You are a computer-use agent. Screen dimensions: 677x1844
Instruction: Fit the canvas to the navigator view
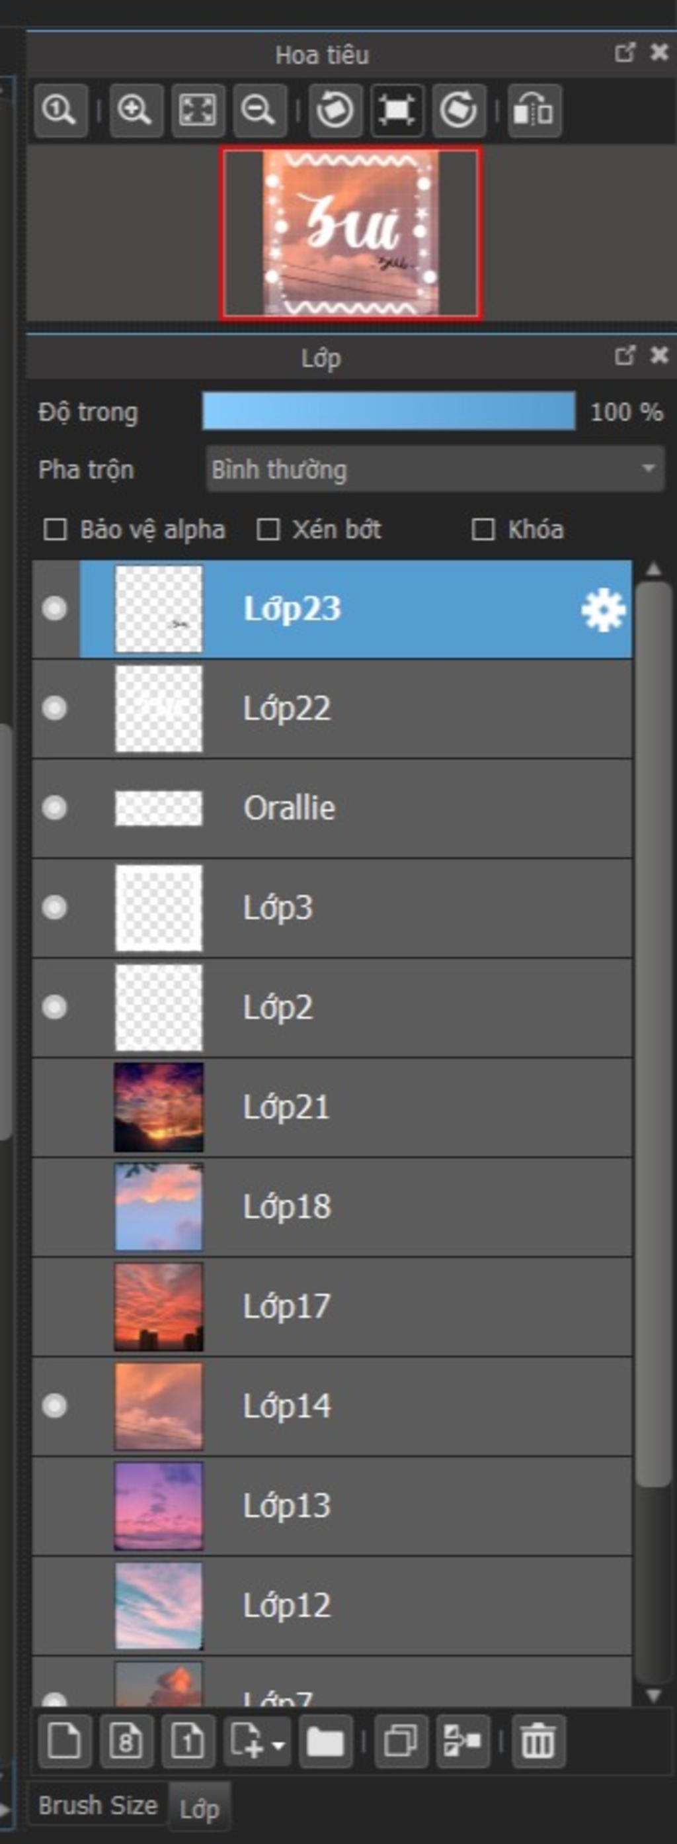197,111
